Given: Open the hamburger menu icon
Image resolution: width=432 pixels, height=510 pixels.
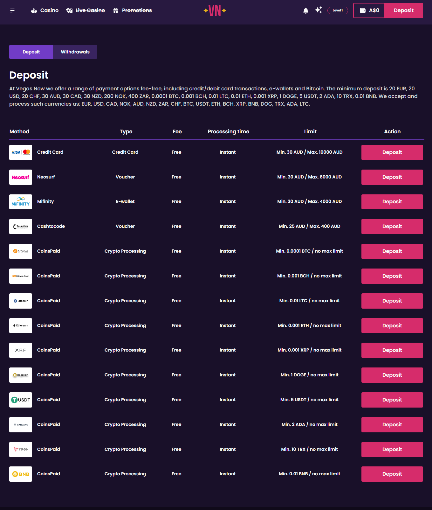Looking at the screenshot, I should tap(12, 10).
